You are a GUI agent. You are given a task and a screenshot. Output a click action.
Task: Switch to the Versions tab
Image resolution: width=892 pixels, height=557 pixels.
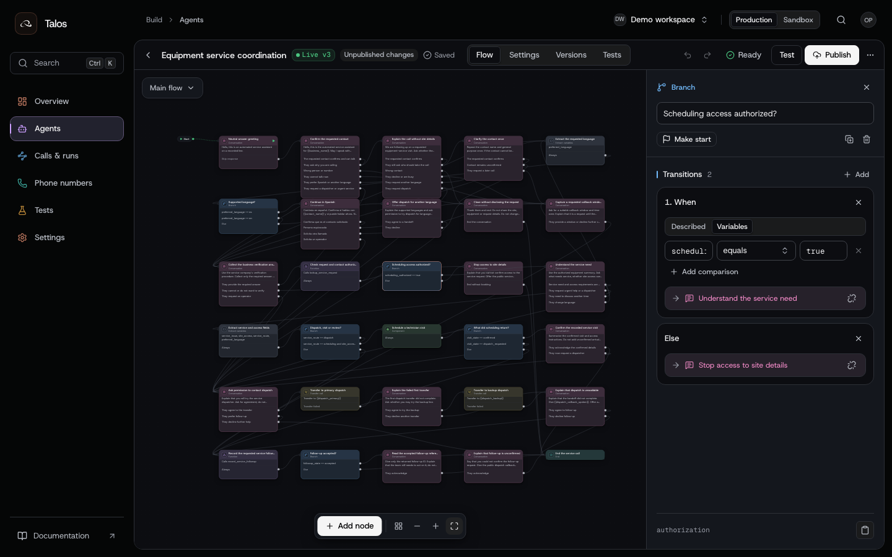(571, 55)
